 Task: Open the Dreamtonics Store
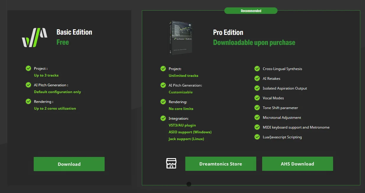221,164
